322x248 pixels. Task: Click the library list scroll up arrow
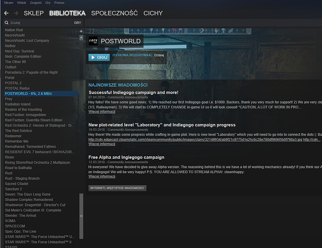point(81,38)
